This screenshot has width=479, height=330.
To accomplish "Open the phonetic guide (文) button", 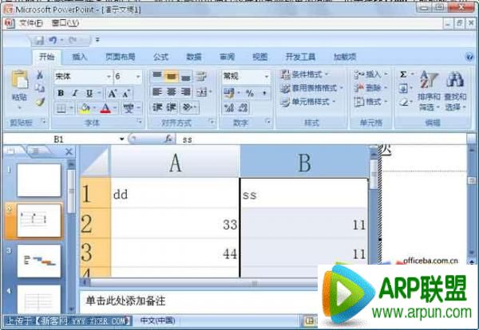I will tap(129, 108).
